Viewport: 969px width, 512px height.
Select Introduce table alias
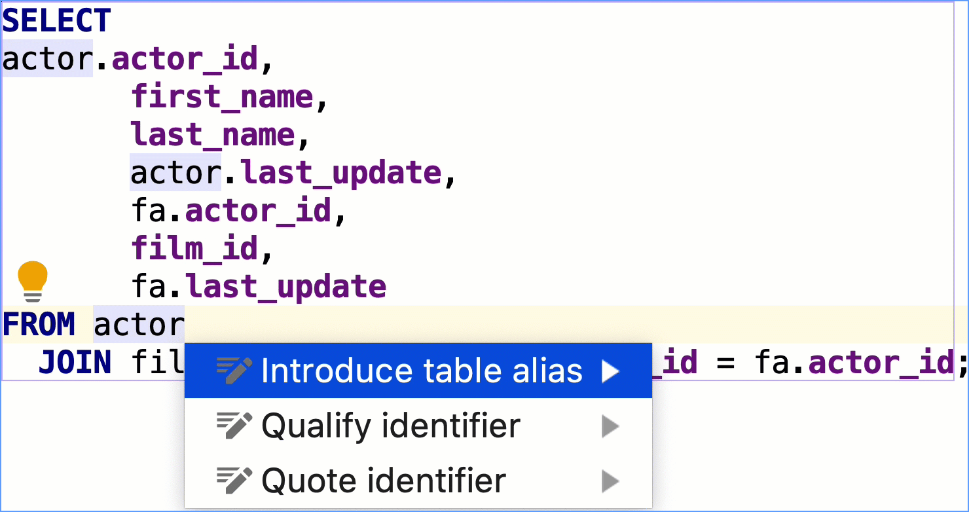[421, 371]
